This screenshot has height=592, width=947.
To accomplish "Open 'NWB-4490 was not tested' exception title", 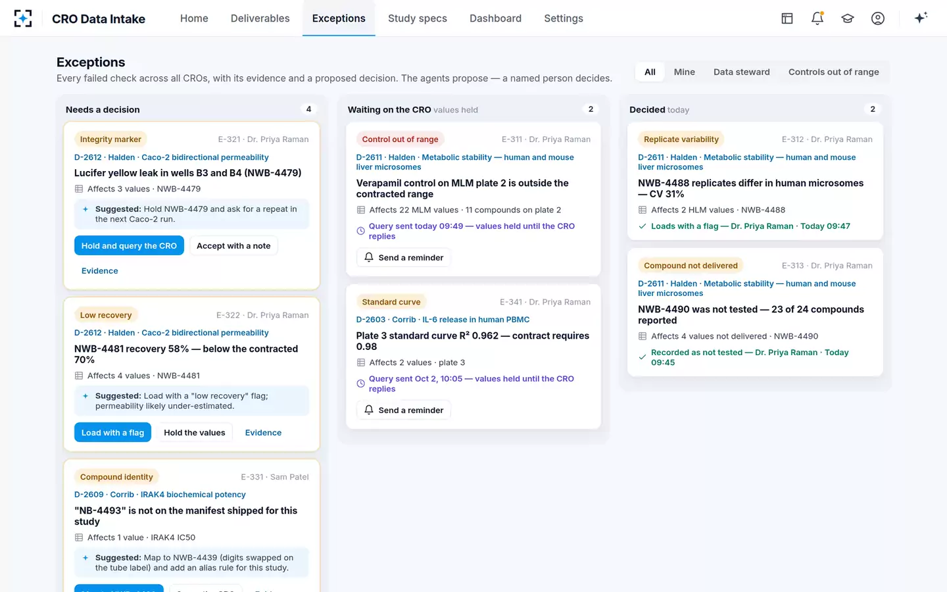I will (751, 314).
